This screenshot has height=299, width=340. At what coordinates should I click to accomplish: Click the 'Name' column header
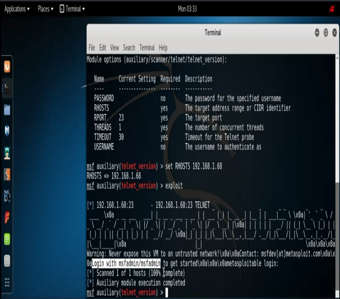tap(99, 79)
